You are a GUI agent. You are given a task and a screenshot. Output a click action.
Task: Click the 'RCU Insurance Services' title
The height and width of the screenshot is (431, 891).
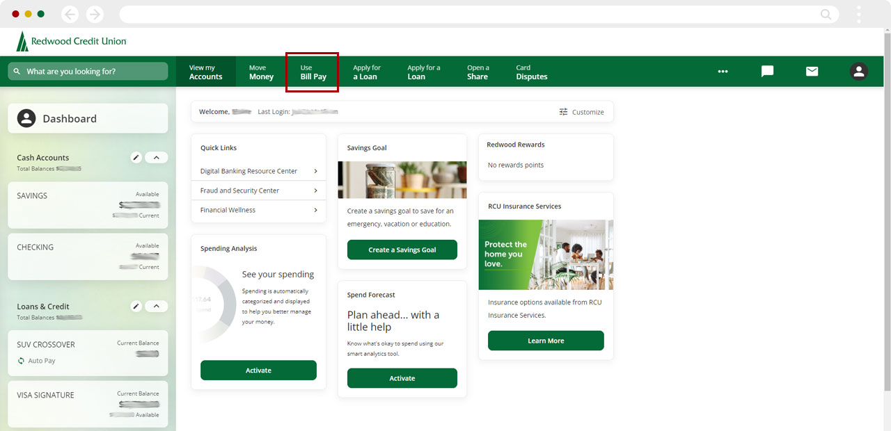pos(524,206)
